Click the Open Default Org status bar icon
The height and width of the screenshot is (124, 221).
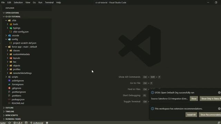(26, 123)
